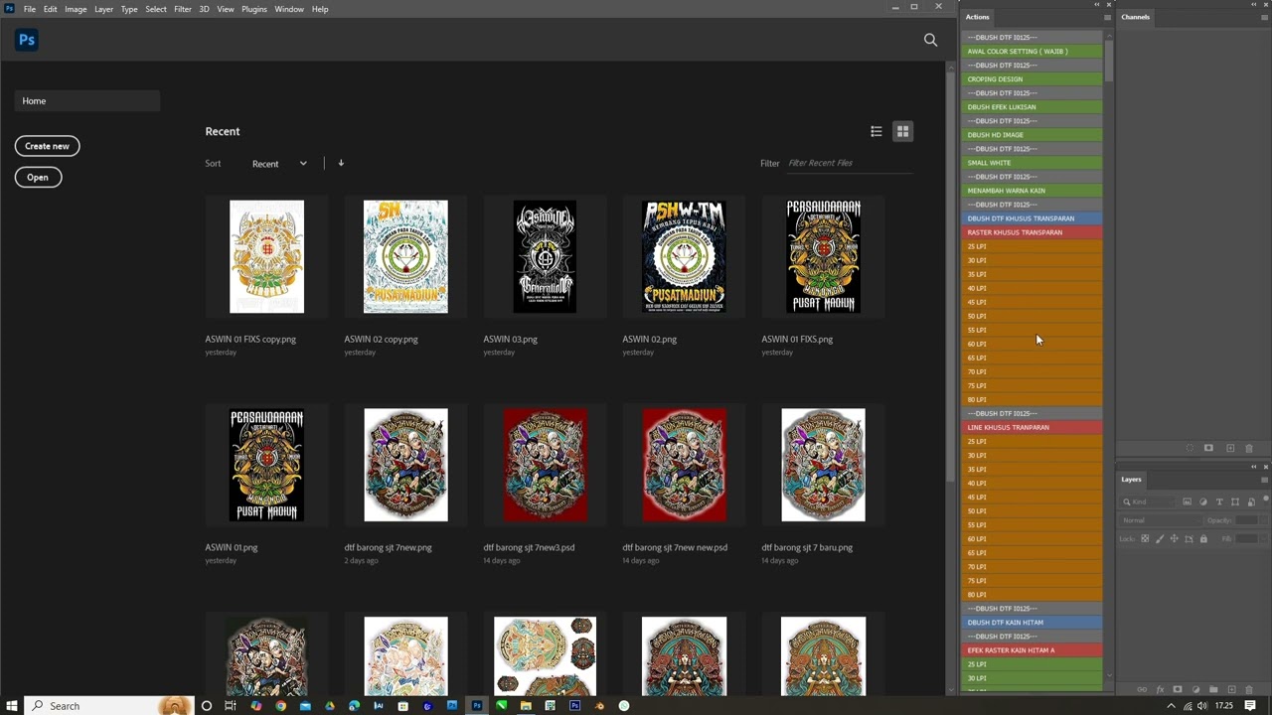This screenshot has height=715, width=1272.
Task: Filter layers by smart objects icon
Action: [x=1251, y=501]
